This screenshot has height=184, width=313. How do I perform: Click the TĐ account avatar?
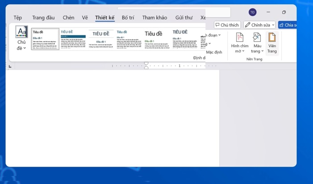(x=253, y=12)
